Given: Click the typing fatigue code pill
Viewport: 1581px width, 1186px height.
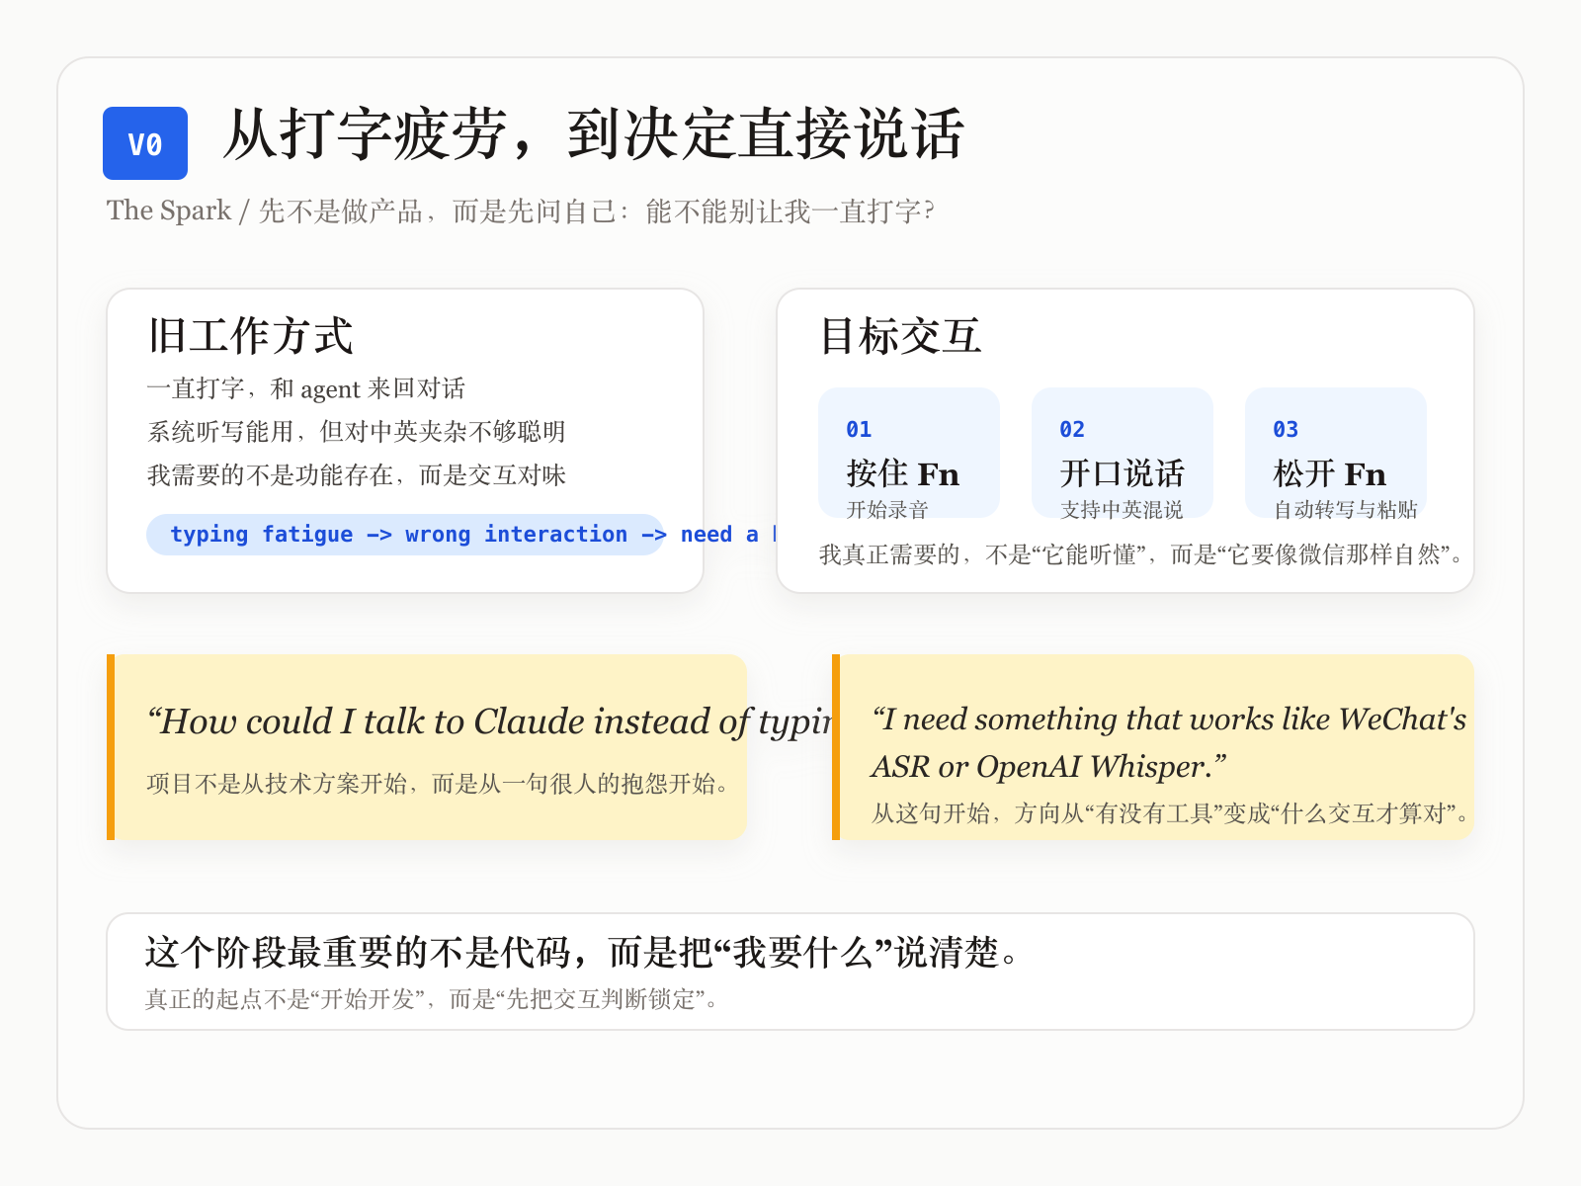Looking at the screenshot, I should 405,535.
